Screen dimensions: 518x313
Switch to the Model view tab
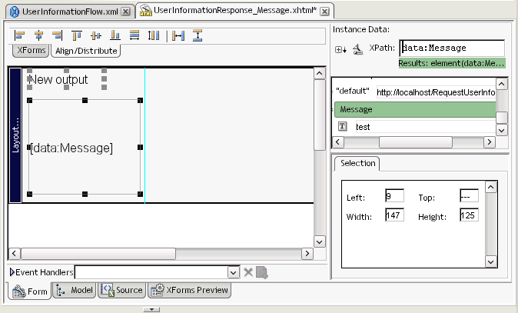click(x=75, y=290)
